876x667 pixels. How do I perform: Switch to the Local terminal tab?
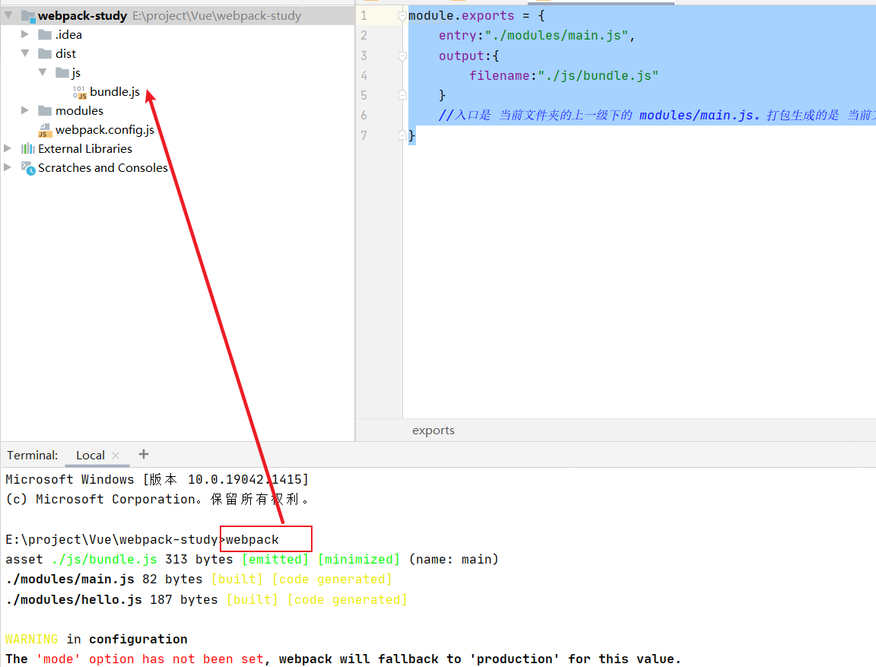(x=90, y=456)
